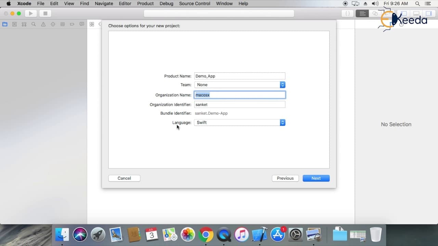This screenshot has width=438, height=246.
Task: Select the Assistant editor overlapping circles button
Action: point(375,14)
